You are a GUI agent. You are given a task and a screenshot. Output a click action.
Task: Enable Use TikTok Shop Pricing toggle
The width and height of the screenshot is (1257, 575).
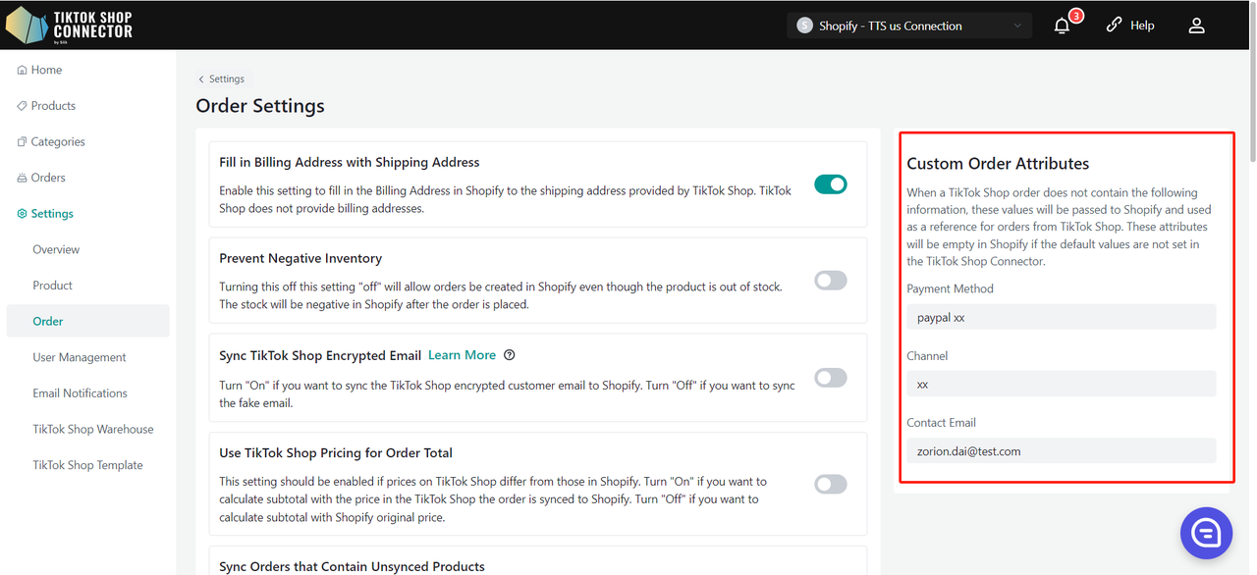pyautogui.click(x=830, y=484)
